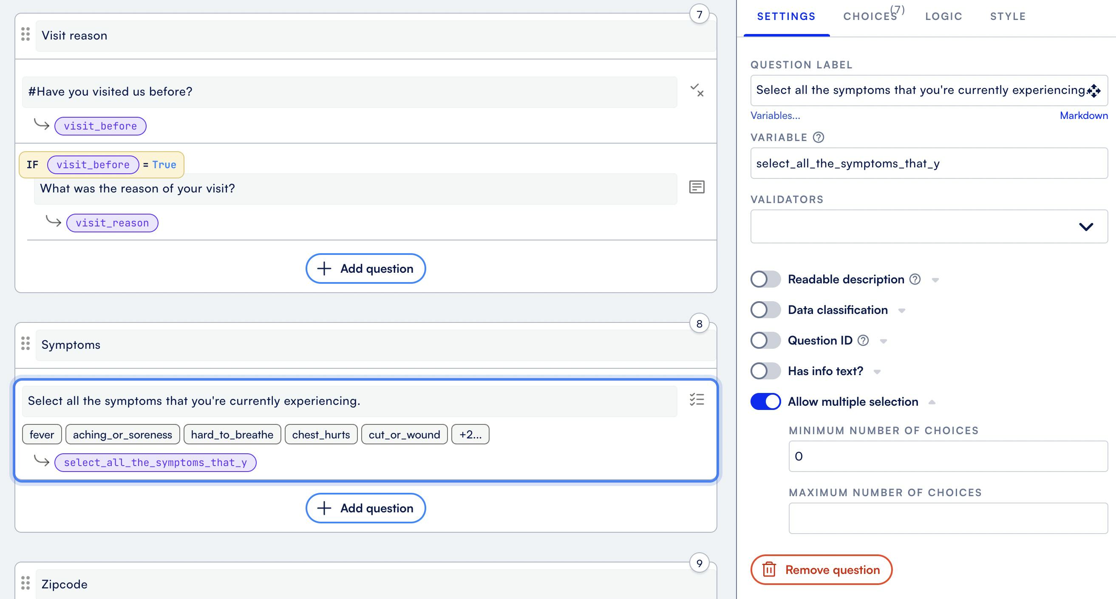Click Symptoms section title field
The width and height of the screenshot is (1116, 599).
376,345
